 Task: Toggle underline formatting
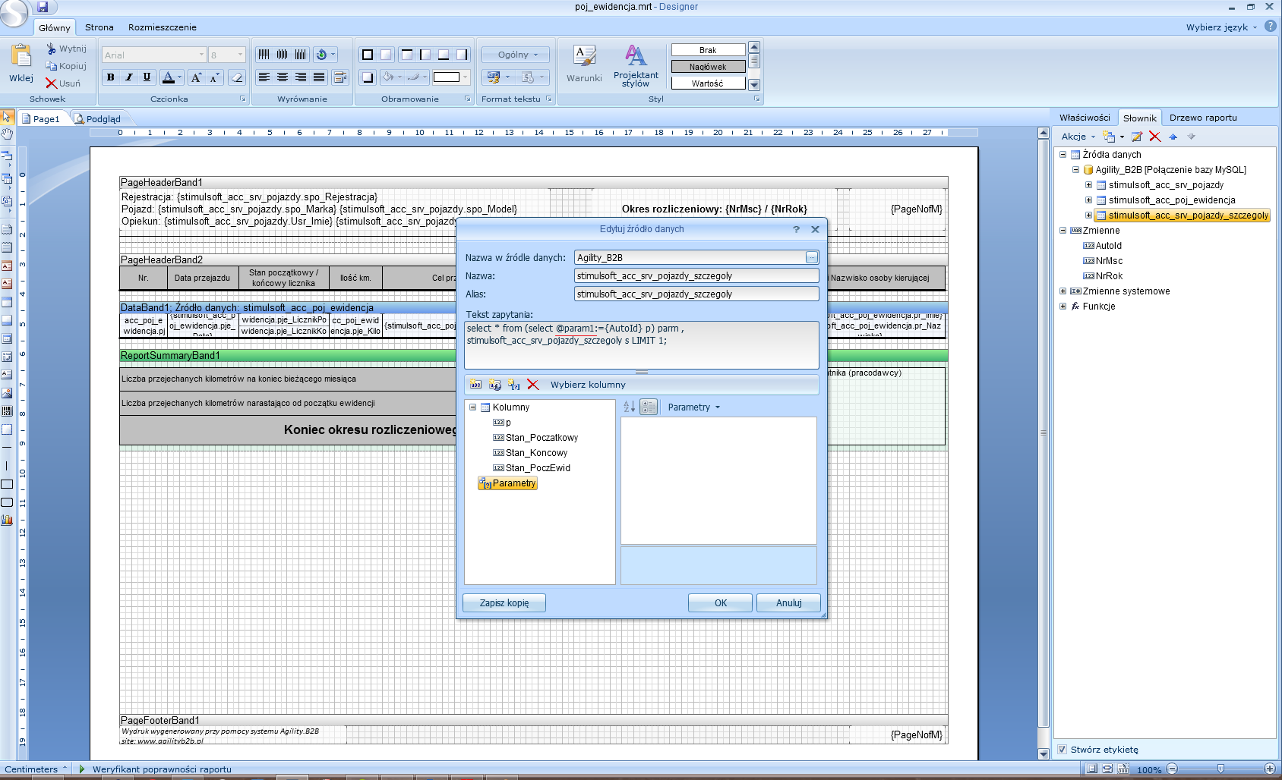(147, 77)
